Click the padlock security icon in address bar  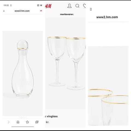point(4,11)
